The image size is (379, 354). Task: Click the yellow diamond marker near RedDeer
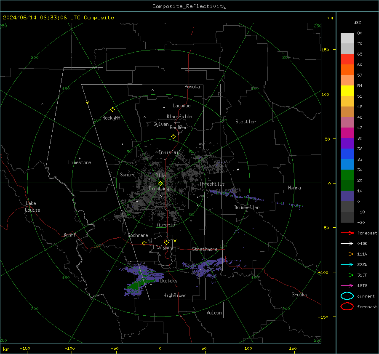(x=173, y=136)
